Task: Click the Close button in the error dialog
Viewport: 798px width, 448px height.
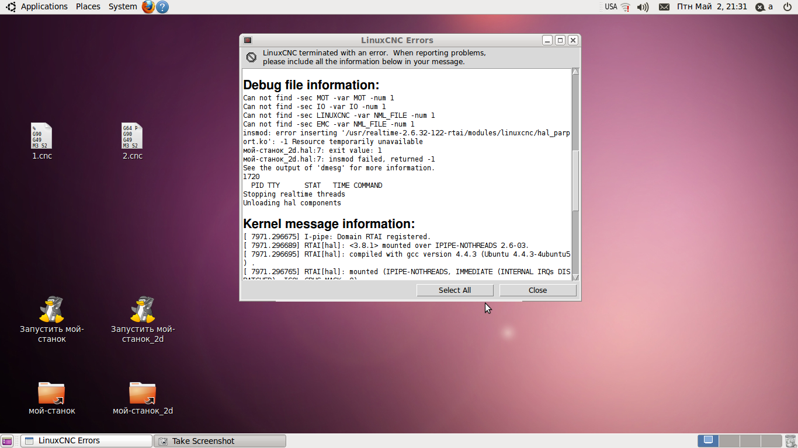Action: pos(537,290)
